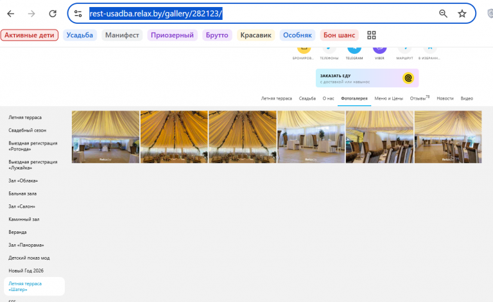Click the browser forward arrow
Image resolution: width=493 pixels, height=302 pixels.
(x=31, y=13)
